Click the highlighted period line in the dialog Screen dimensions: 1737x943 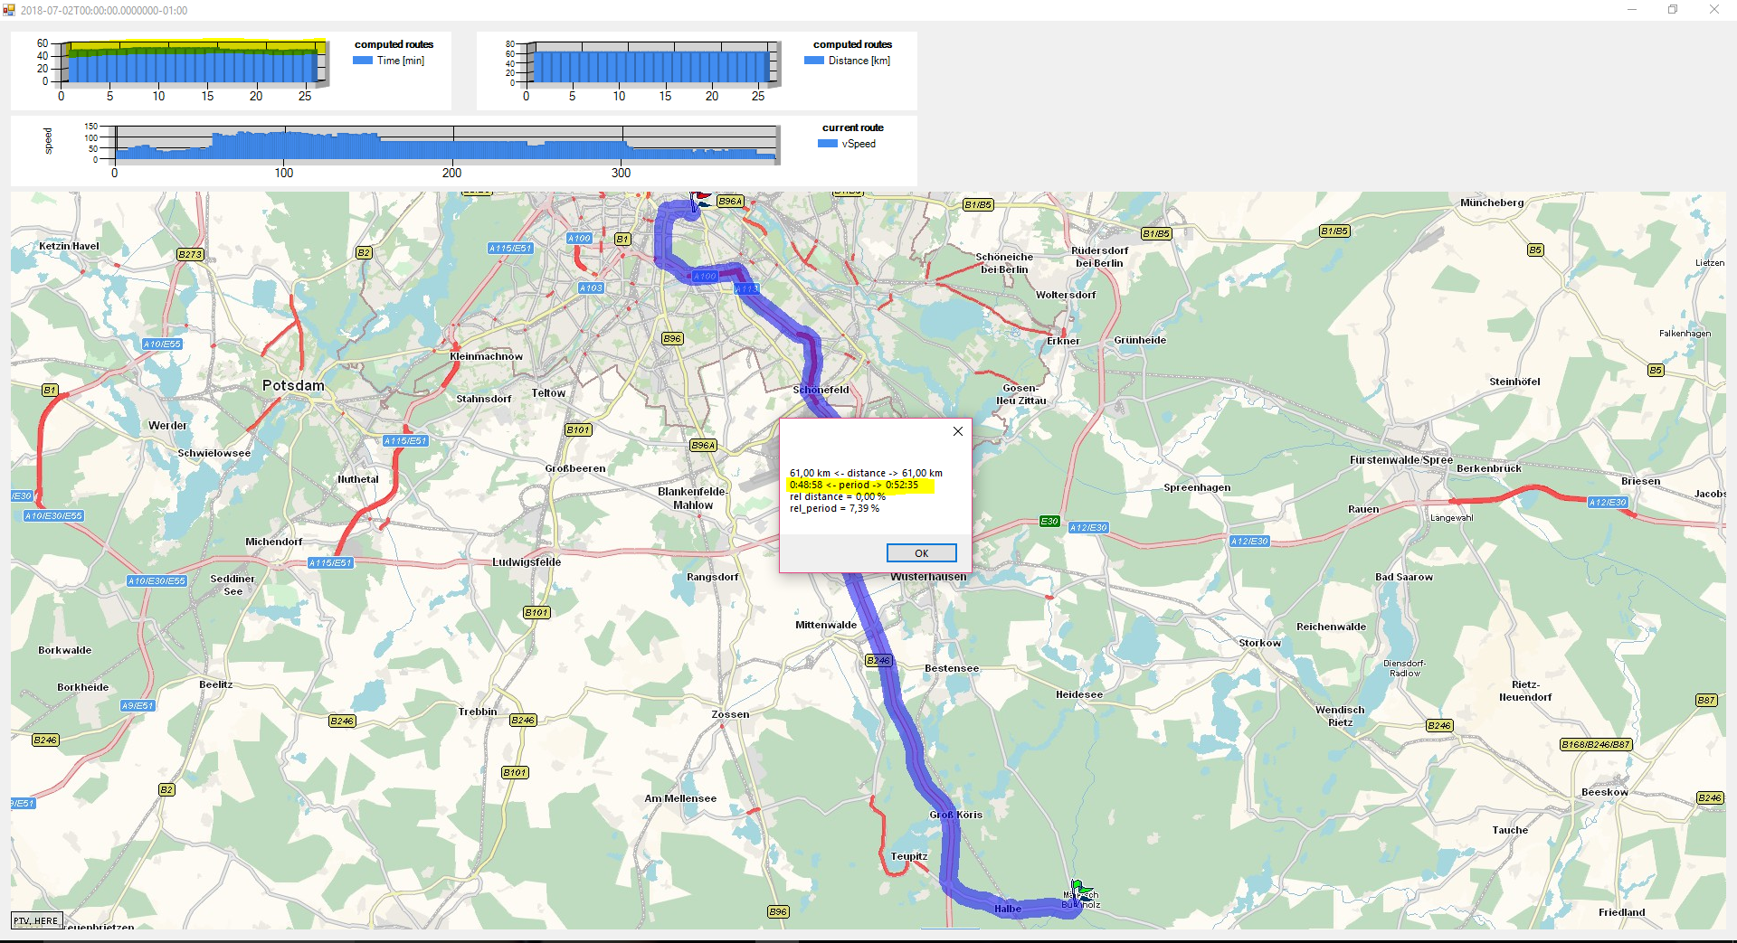tap(854, 485)
